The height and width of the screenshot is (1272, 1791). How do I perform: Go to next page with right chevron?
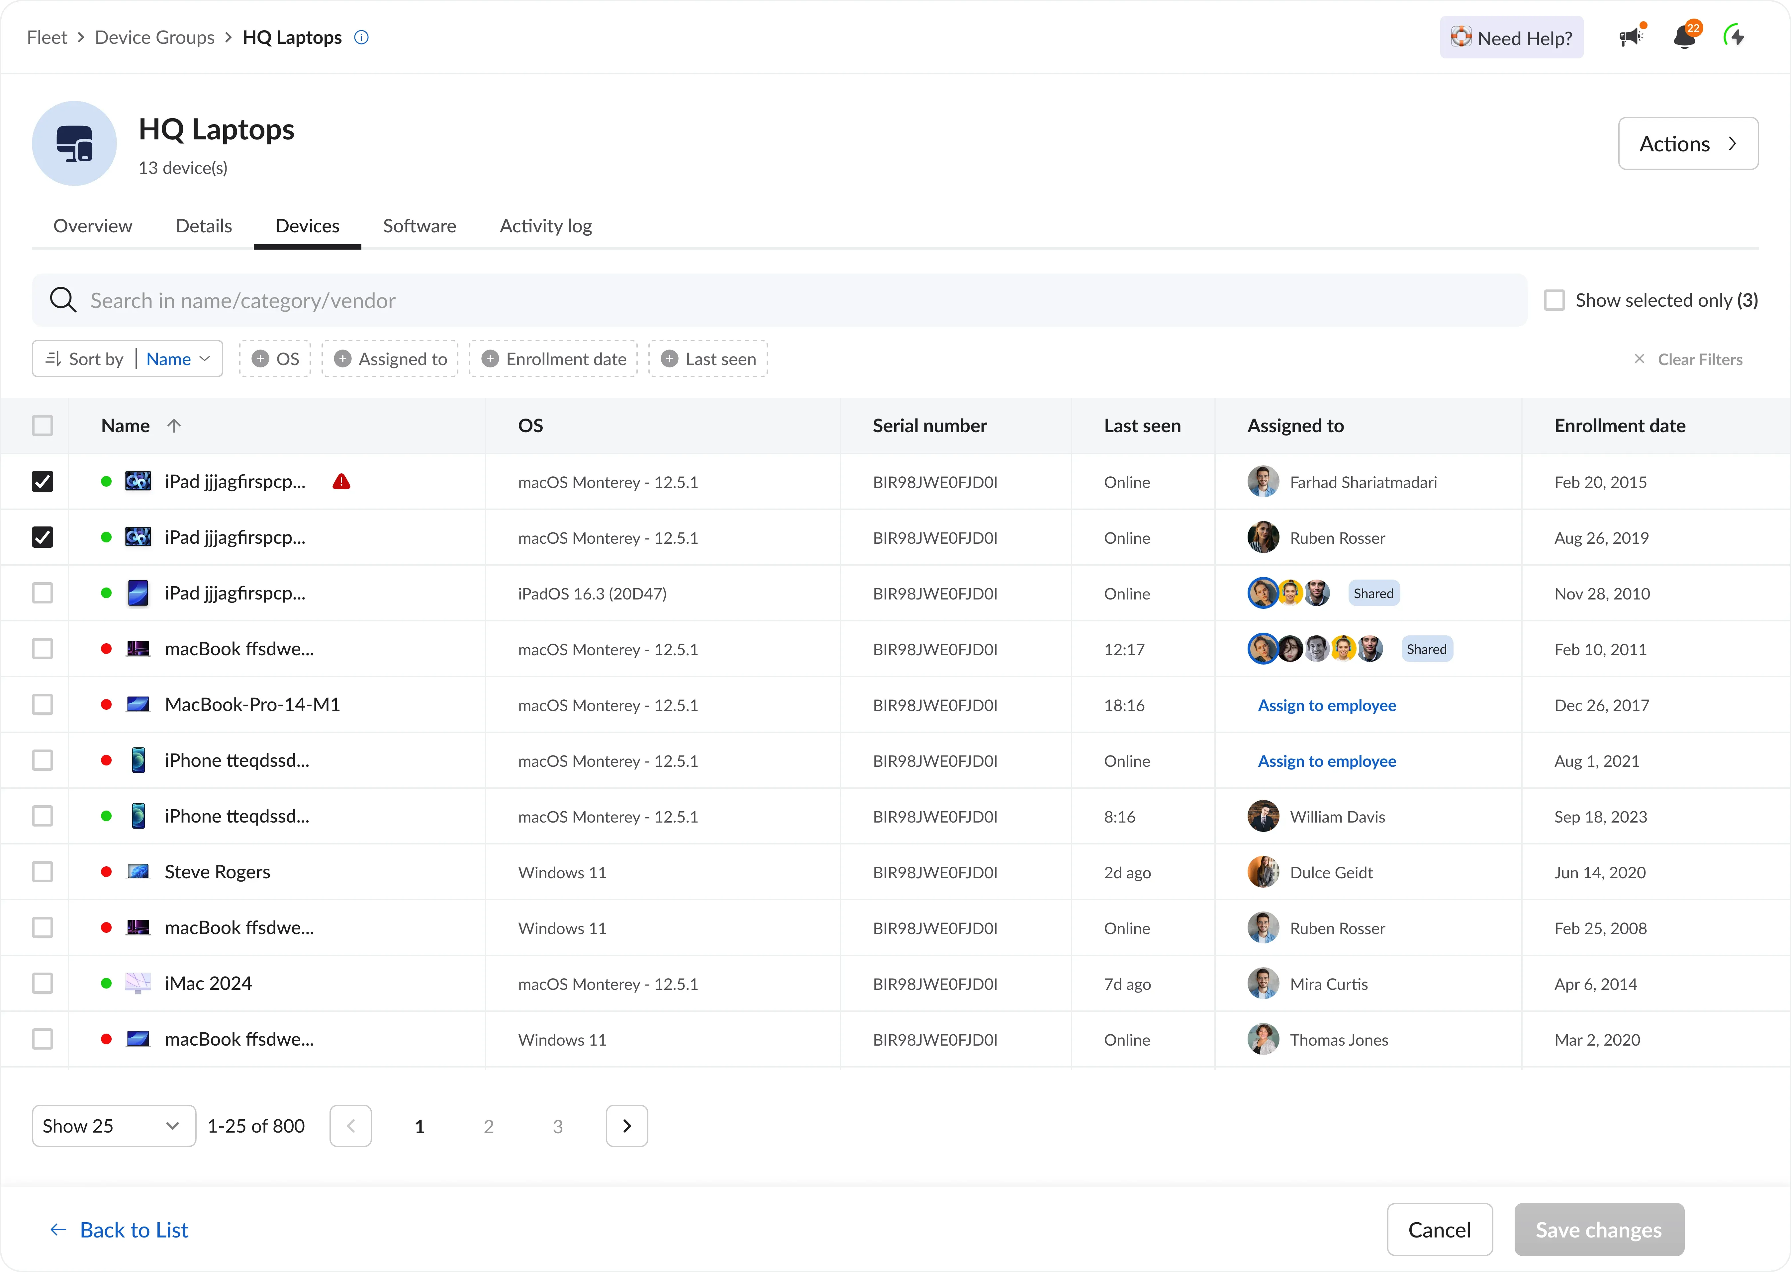[x=627, y=1126]
